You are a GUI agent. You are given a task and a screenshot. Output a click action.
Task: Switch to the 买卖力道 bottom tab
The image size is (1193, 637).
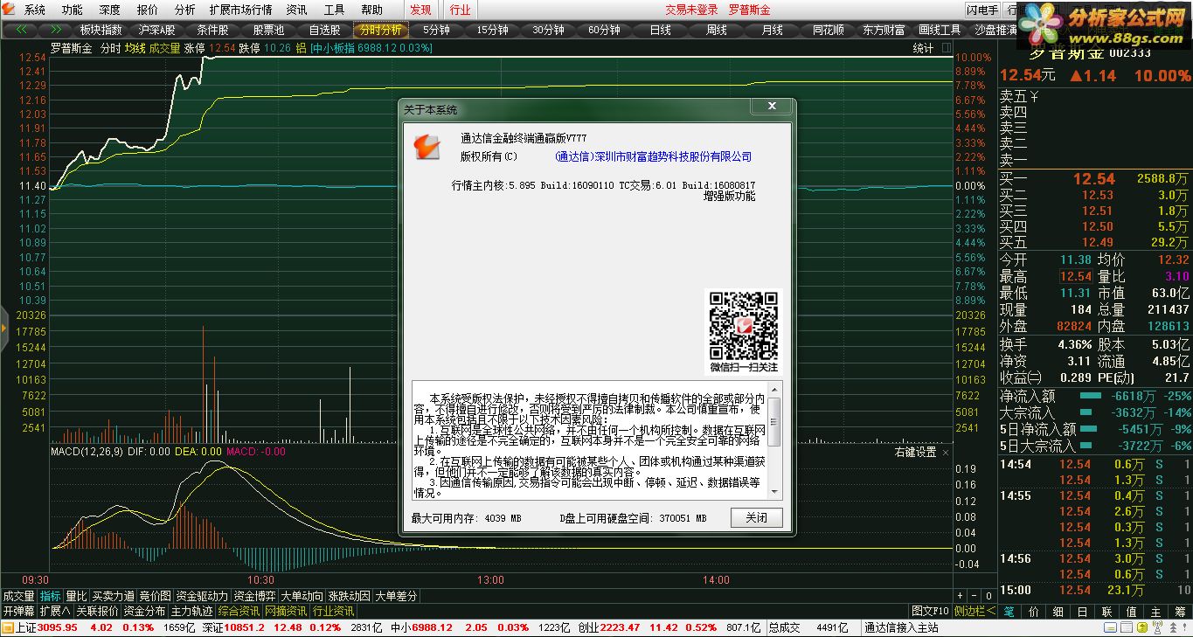click(x=114, y=596)
